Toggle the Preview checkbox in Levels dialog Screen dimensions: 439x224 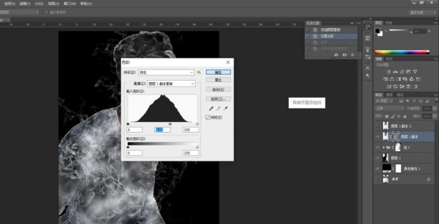[208, 118]
